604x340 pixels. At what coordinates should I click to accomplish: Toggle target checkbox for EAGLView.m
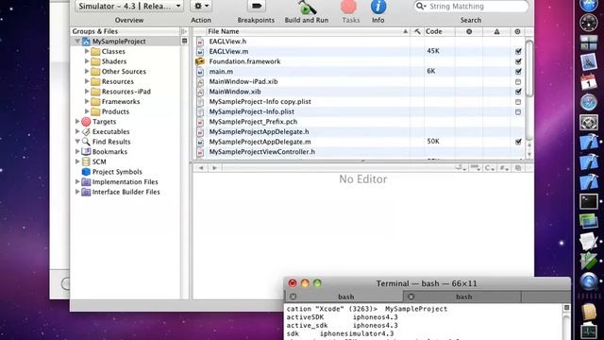[518, 51]
